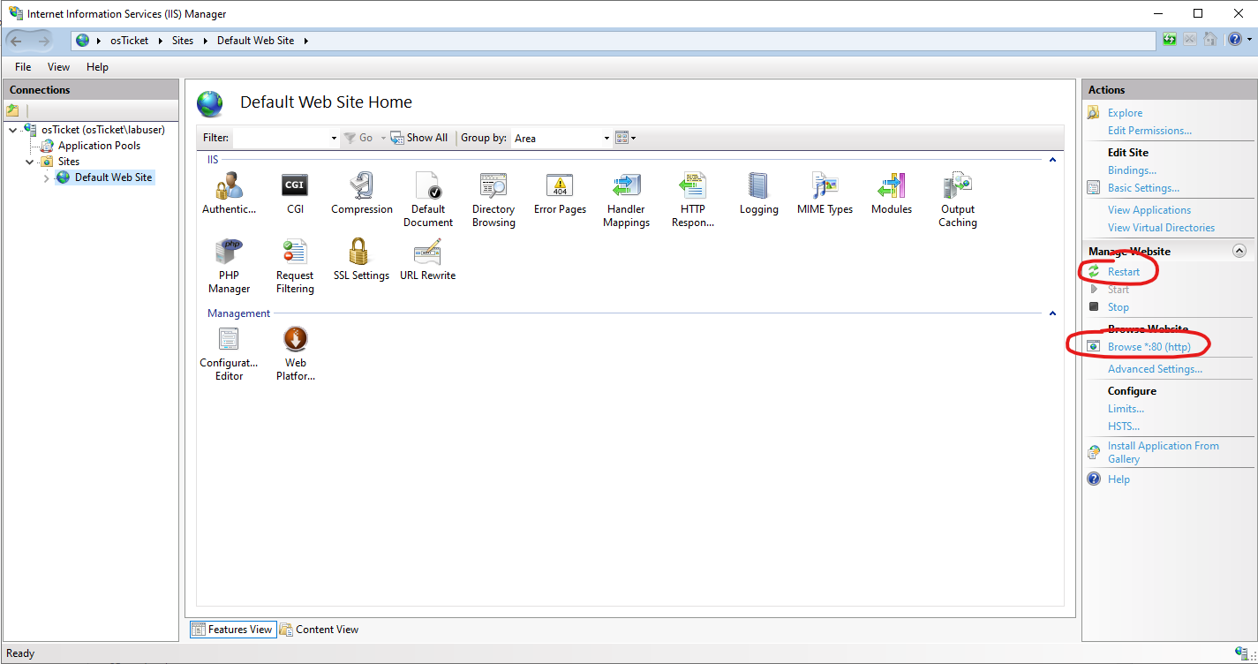Open the MIME Types feature
Image resolution: width=1258 pixels, height=664 pixels.
825,194
